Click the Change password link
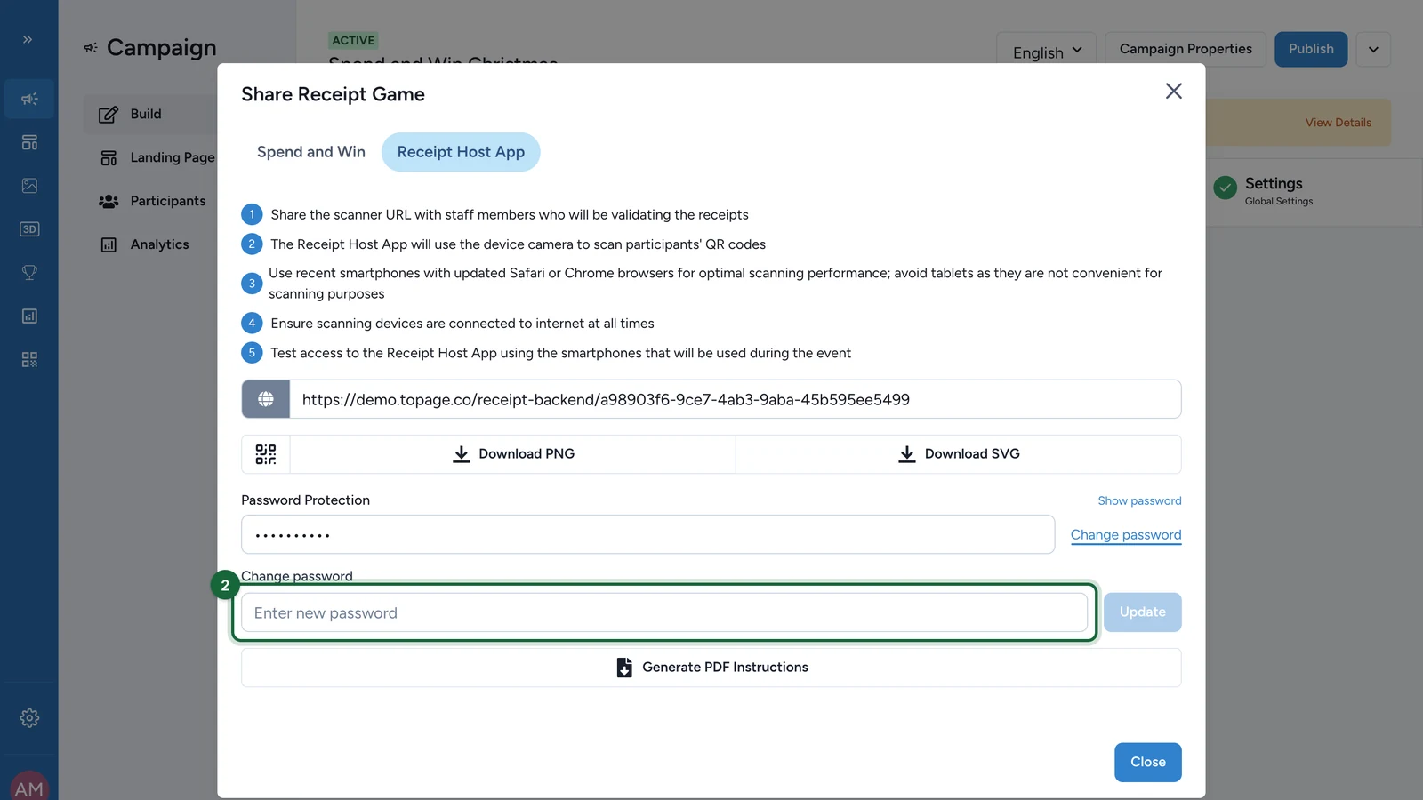 click(x=1126, y=535)
